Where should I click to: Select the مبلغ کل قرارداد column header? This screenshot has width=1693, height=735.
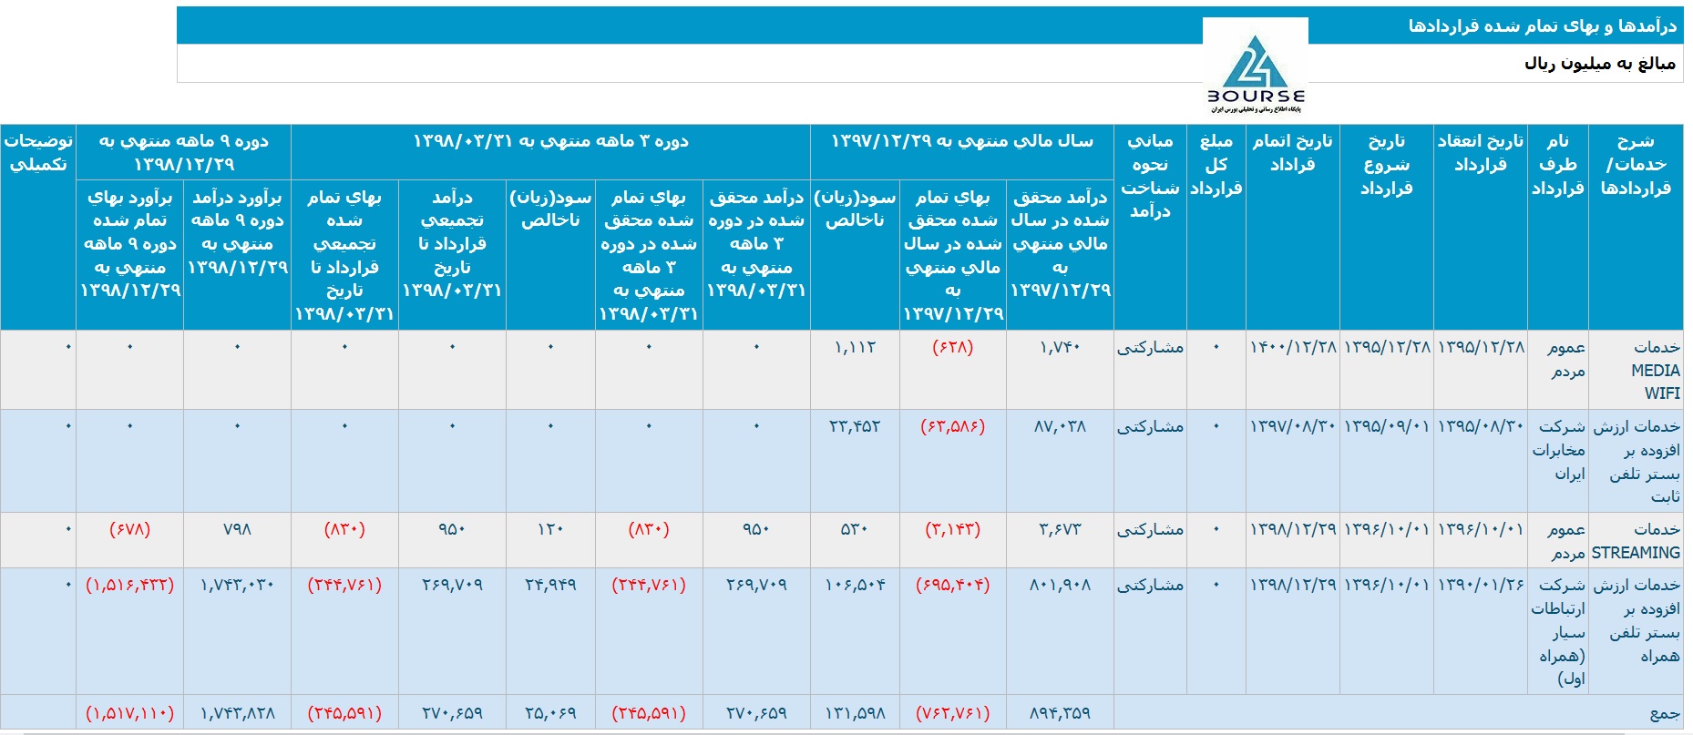[x=1216, y=165]
